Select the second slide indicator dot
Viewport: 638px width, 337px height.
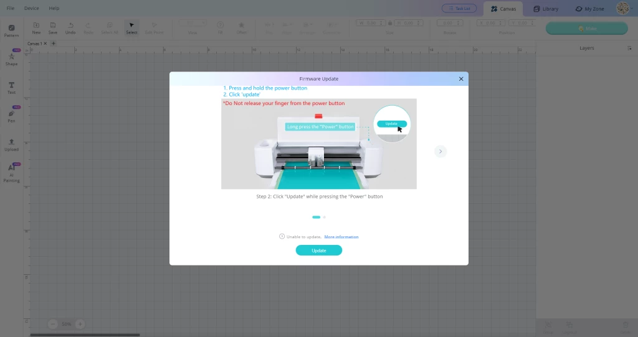tap(324, 217)
